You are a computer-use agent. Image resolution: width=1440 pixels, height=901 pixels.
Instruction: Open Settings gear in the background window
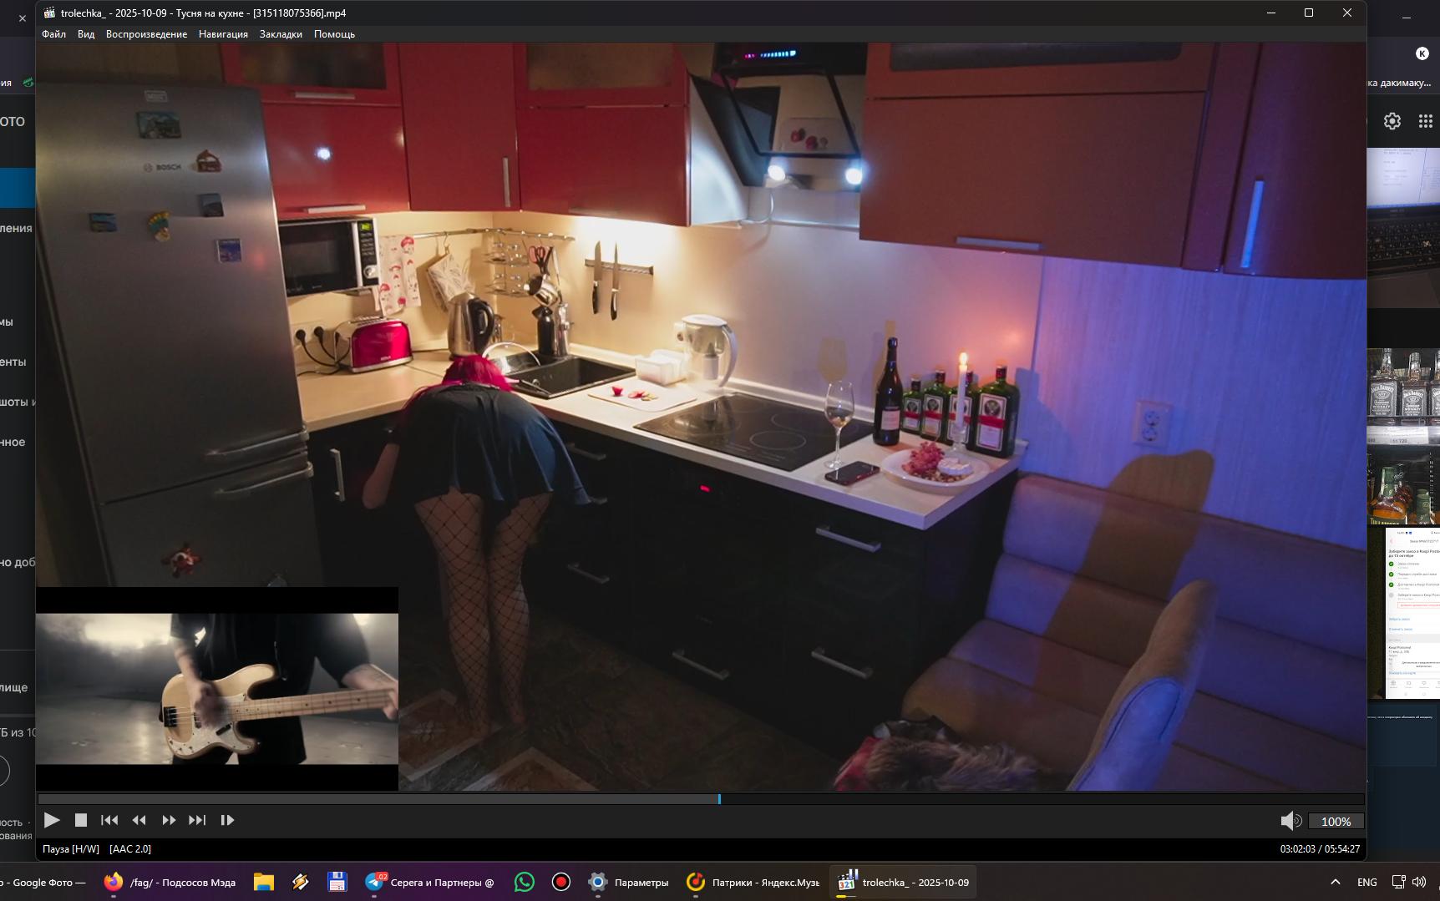(1392, 121)
